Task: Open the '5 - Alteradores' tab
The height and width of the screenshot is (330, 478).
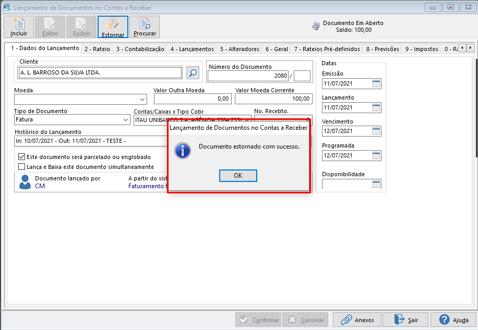Action: [x=240, y=49]
